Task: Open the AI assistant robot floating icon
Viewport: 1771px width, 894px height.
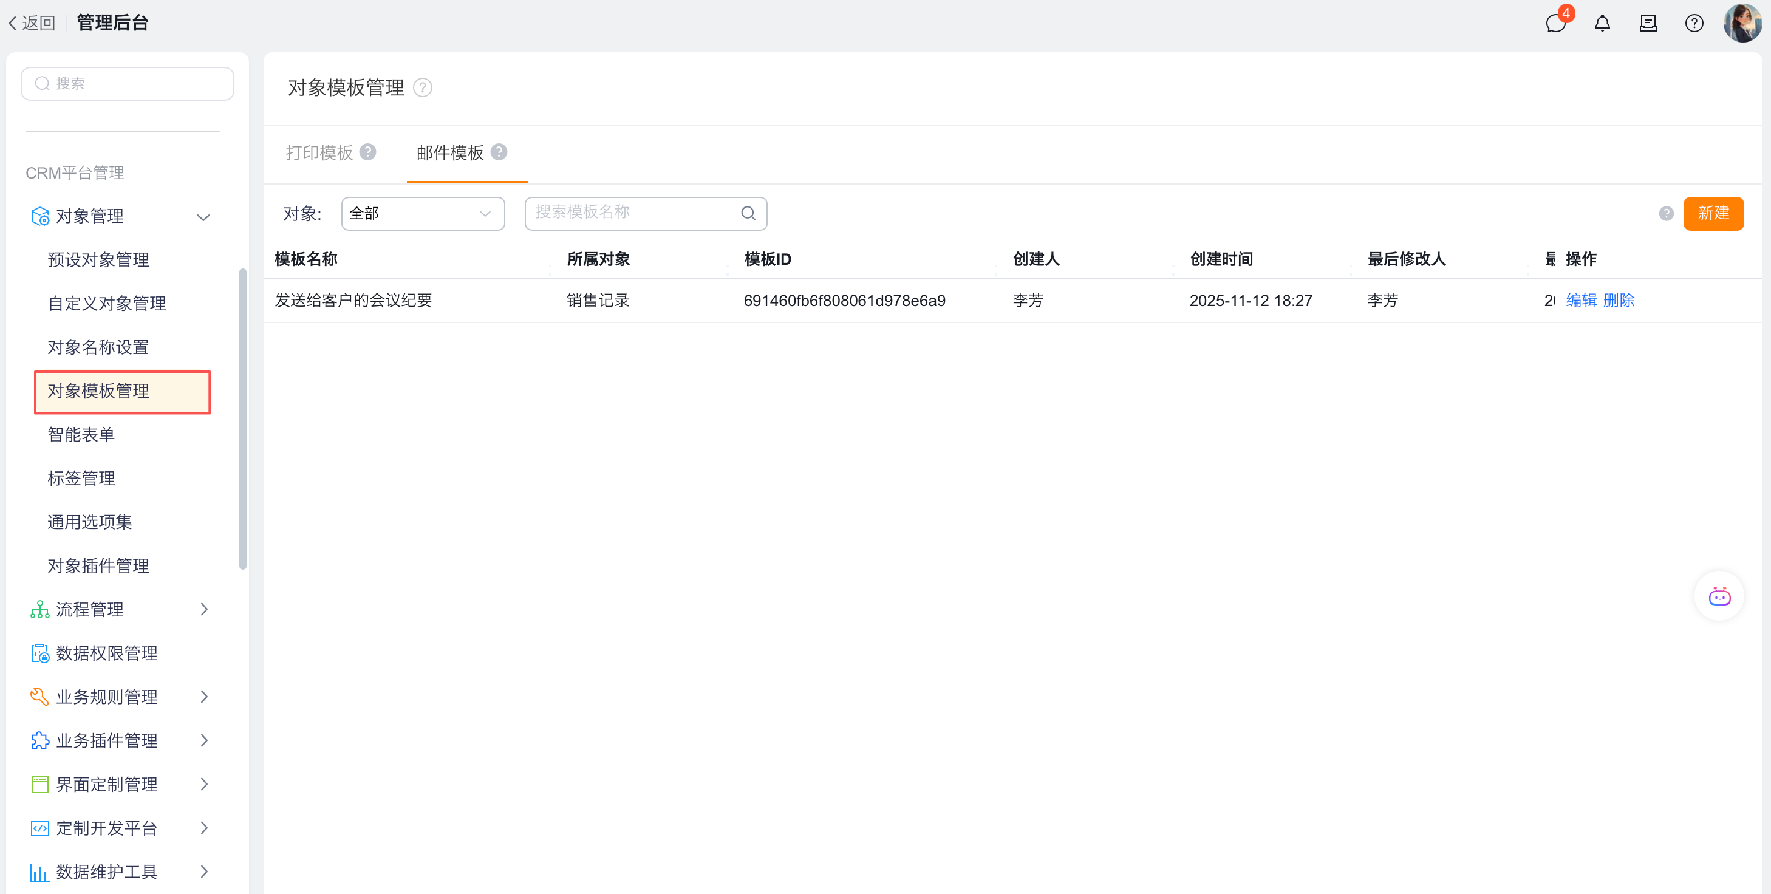Action: click(1719, 596)
